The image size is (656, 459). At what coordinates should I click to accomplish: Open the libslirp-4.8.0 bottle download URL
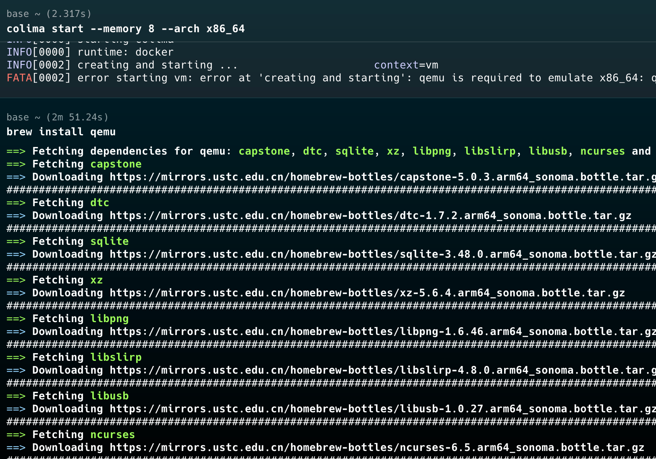click(x=383, y=370)
